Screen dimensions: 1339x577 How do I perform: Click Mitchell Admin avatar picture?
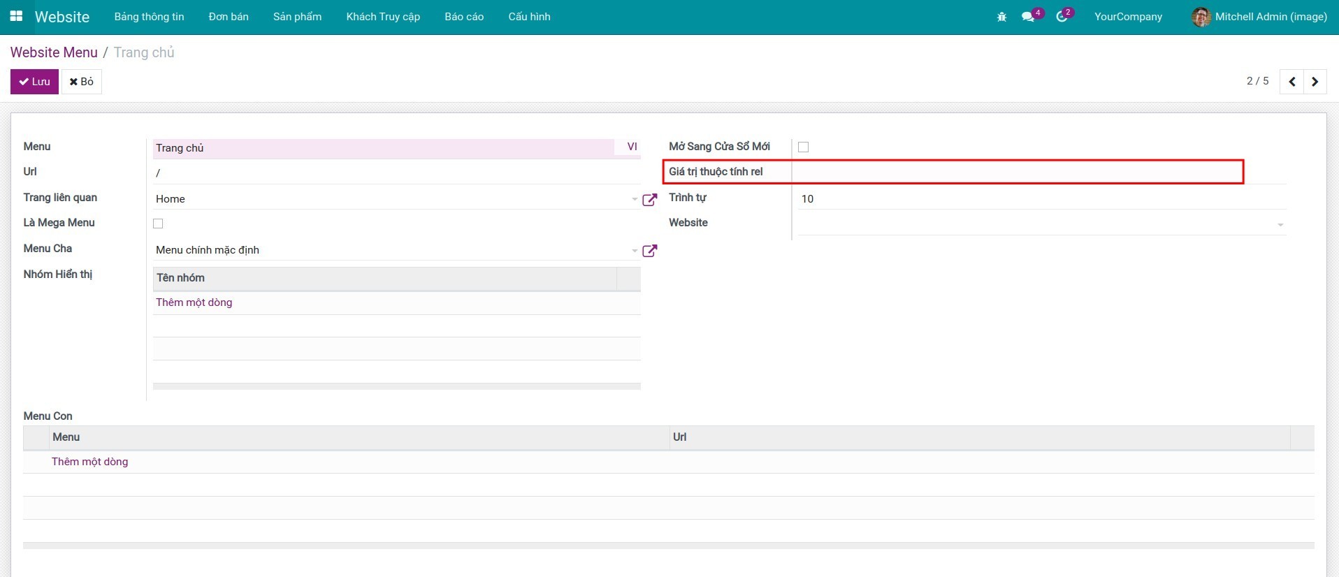click(x=1201, y=17)
